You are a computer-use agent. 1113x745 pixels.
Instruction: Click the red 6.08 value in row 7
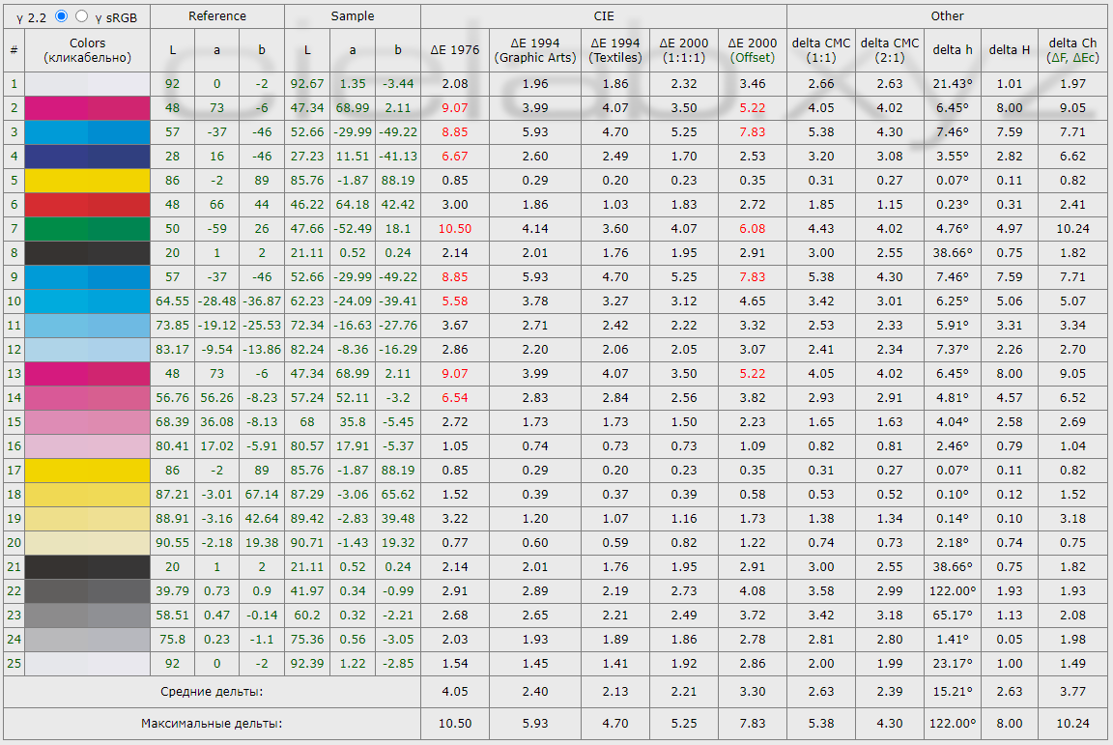click(753, 229)
